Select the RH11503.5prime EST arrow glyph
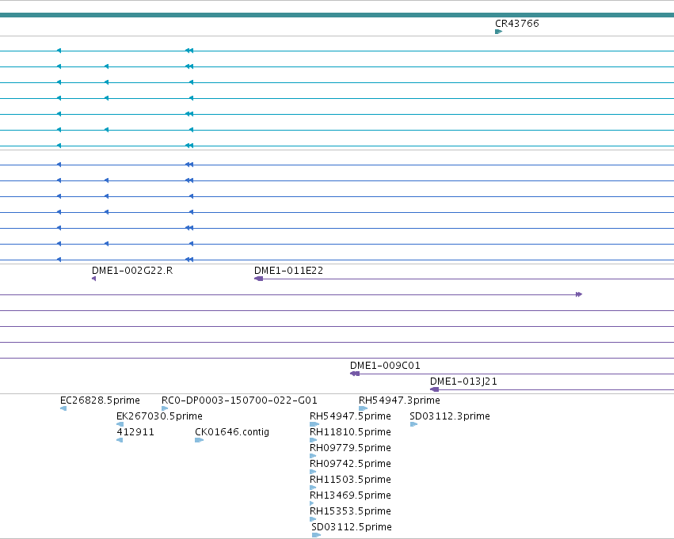 click(313, 488)
